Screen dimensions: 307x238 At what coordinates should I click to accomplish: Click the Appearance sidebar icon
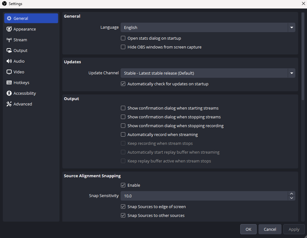(9, 29)
